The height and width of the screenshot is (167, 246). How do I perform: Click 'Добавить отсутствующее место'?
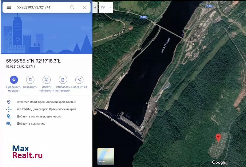pos(39,117)
